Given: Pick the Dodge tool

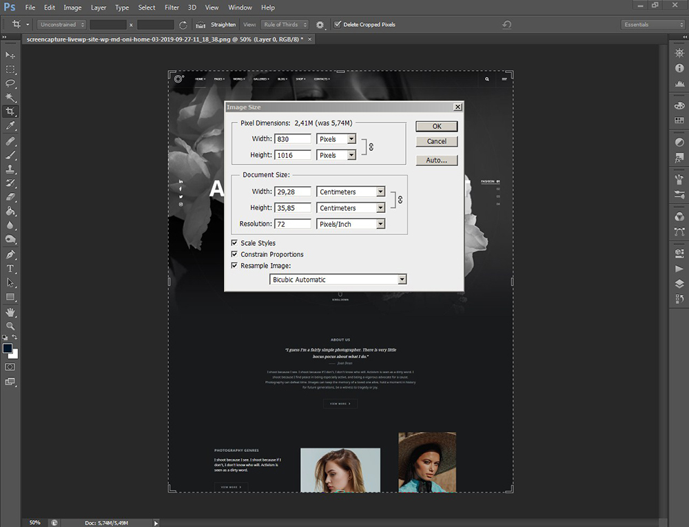Looking at the screenshot, I should 10,239.
